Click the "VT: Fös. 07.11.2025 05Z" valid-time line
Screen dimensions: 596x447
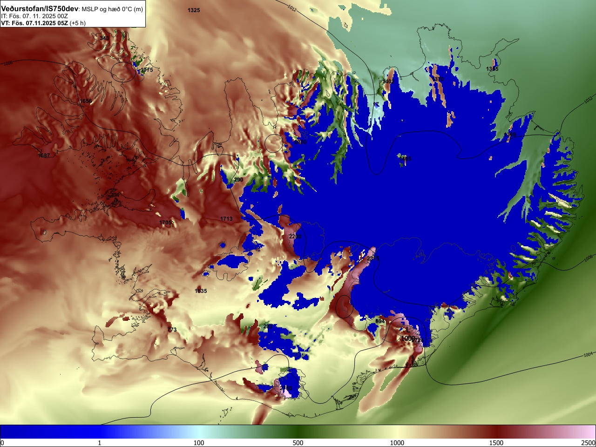tap(35, 23)
